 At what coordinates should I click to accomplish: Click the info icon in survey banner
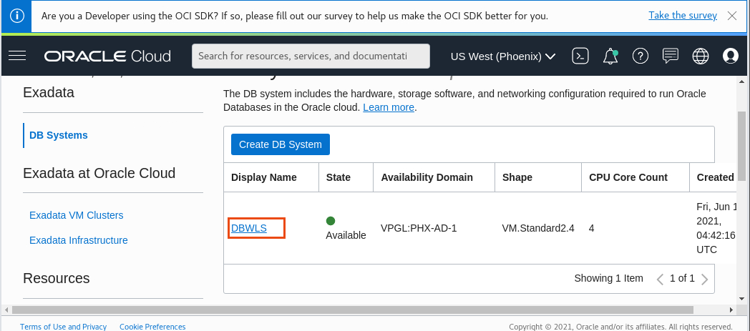click(16, 16)
